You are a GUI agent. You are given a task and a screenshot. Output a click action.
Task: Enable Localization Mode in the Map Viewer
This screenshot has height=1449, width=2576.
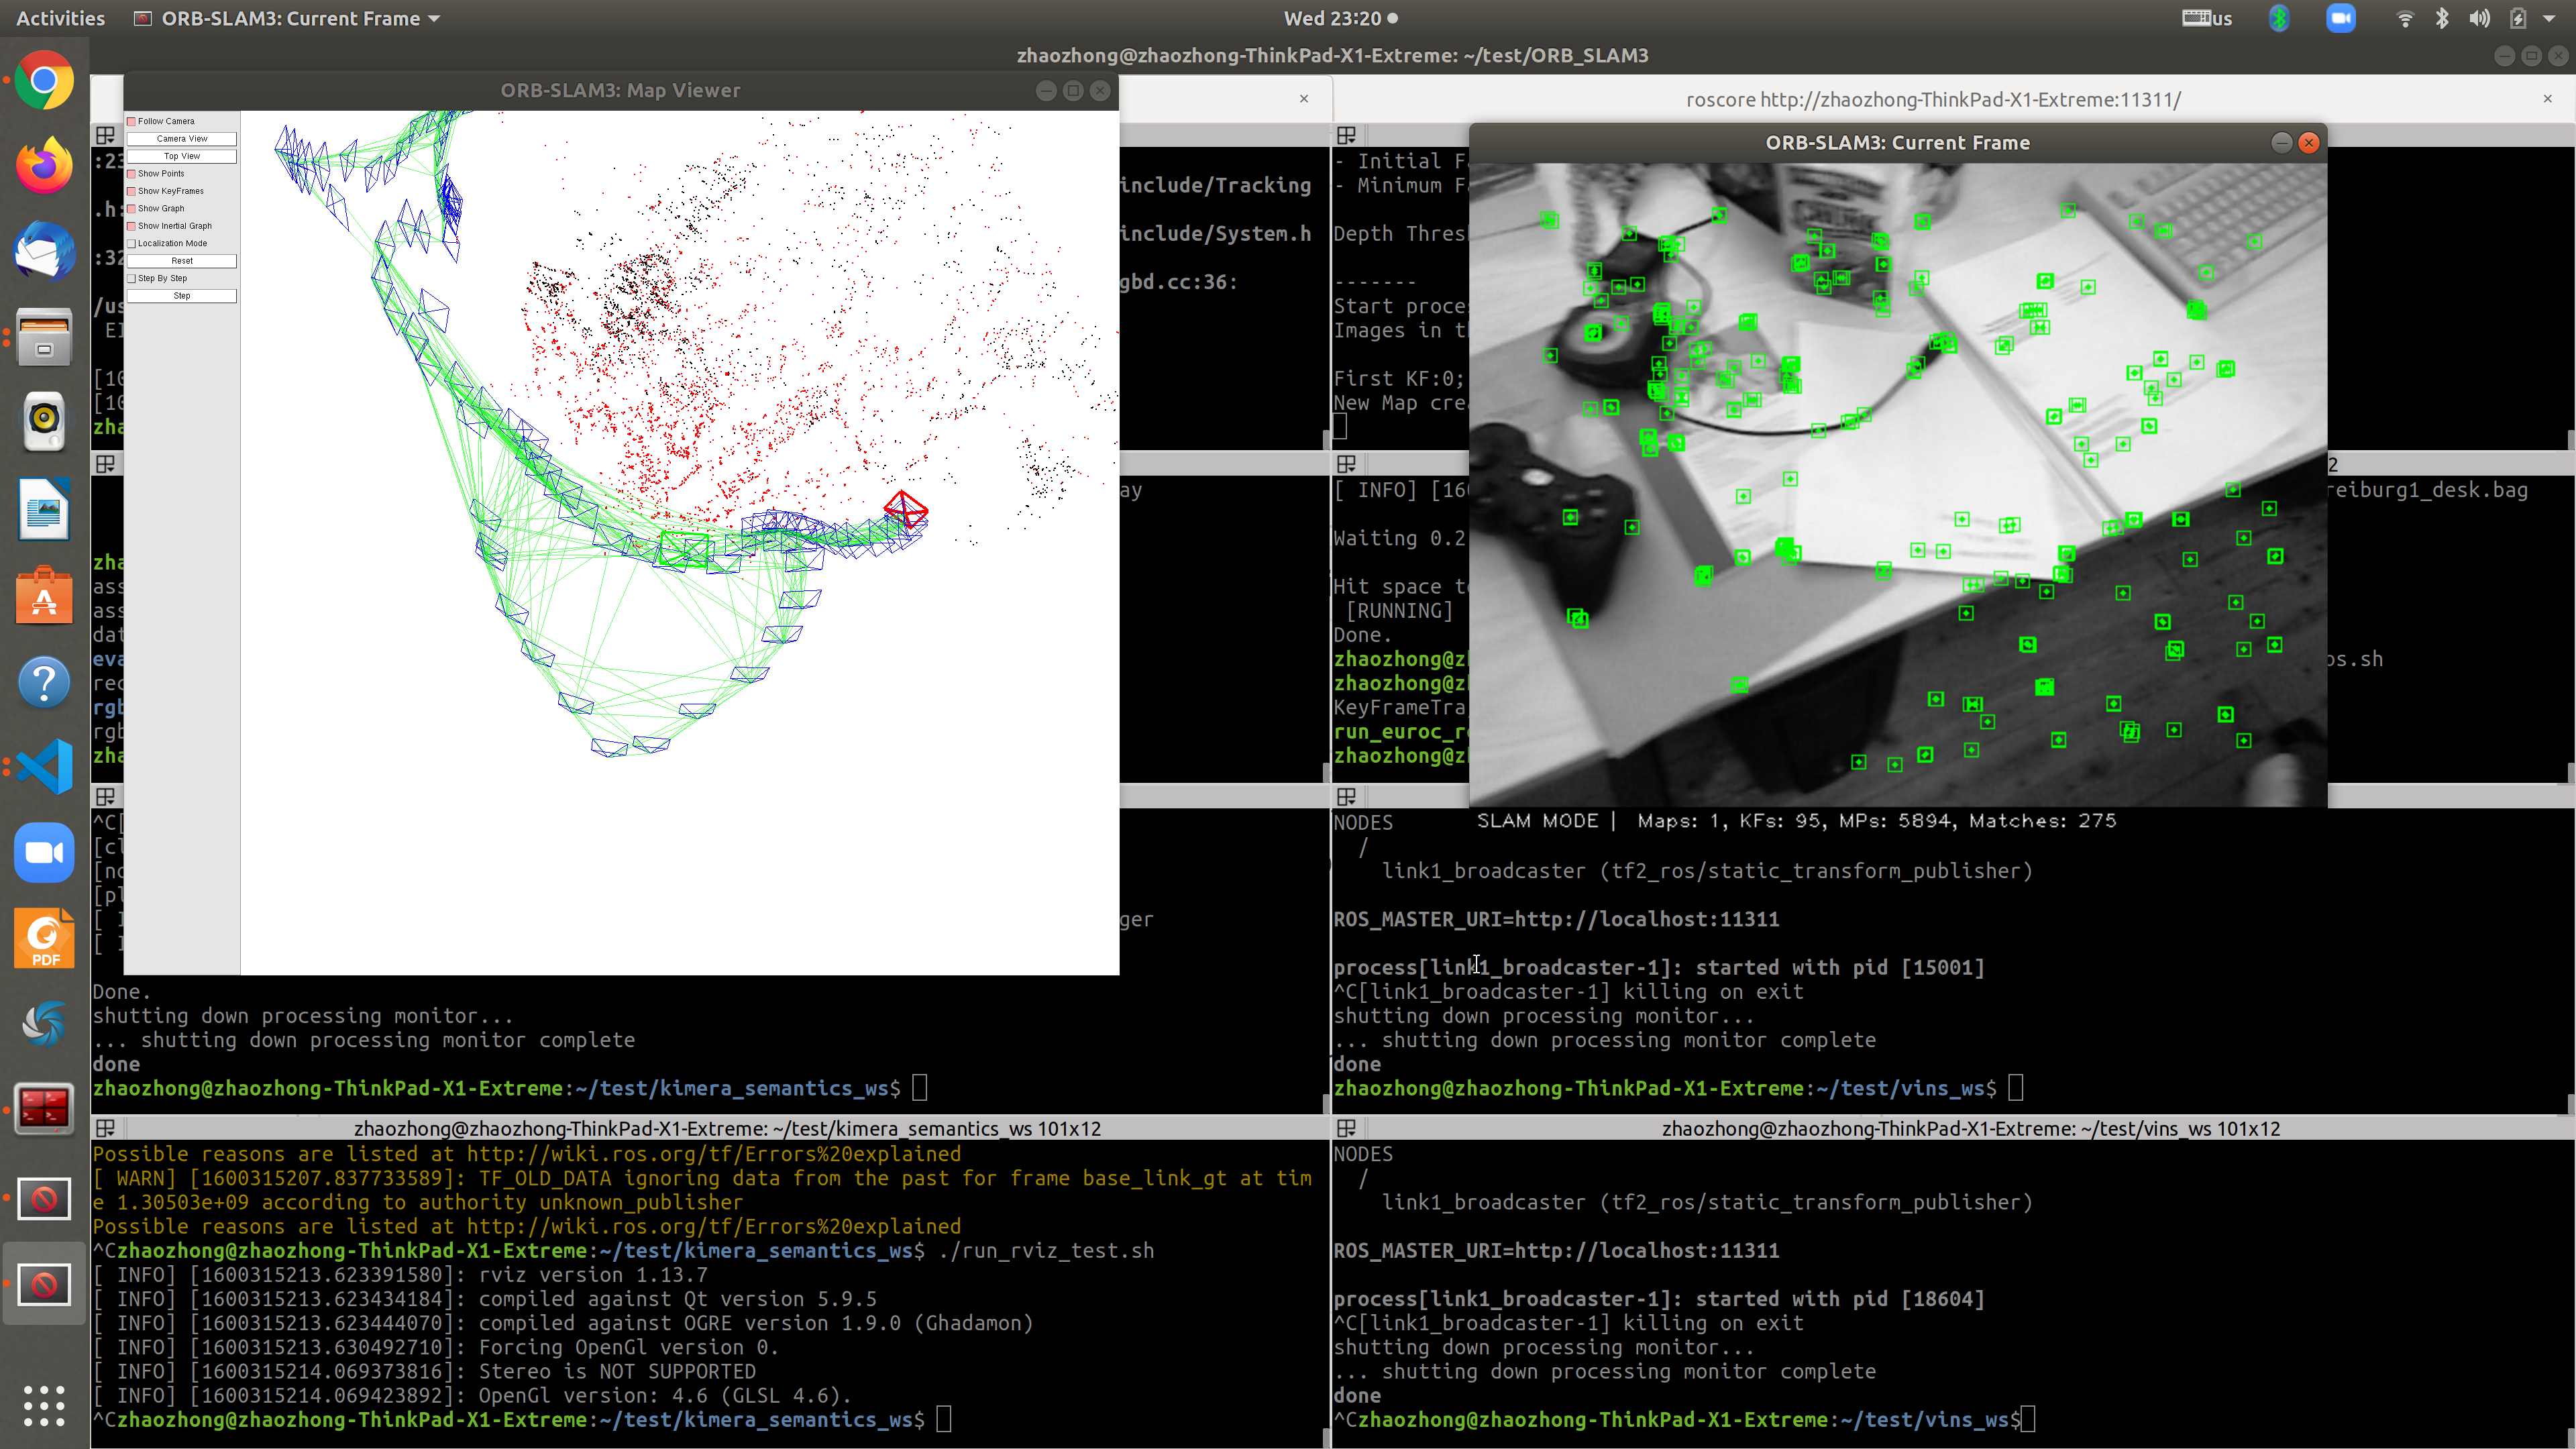pos(131,243)
